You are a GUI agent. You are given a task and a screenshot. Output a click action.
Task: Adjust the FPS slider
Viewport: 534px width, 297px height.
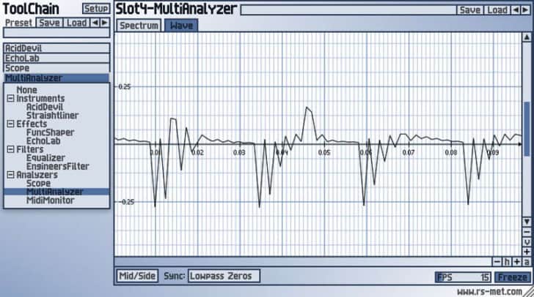(463, 277)
